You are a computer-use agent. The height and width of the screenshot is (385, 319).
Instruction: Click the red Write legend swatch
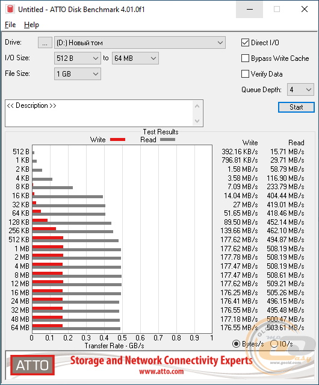(x=118, y=139)
